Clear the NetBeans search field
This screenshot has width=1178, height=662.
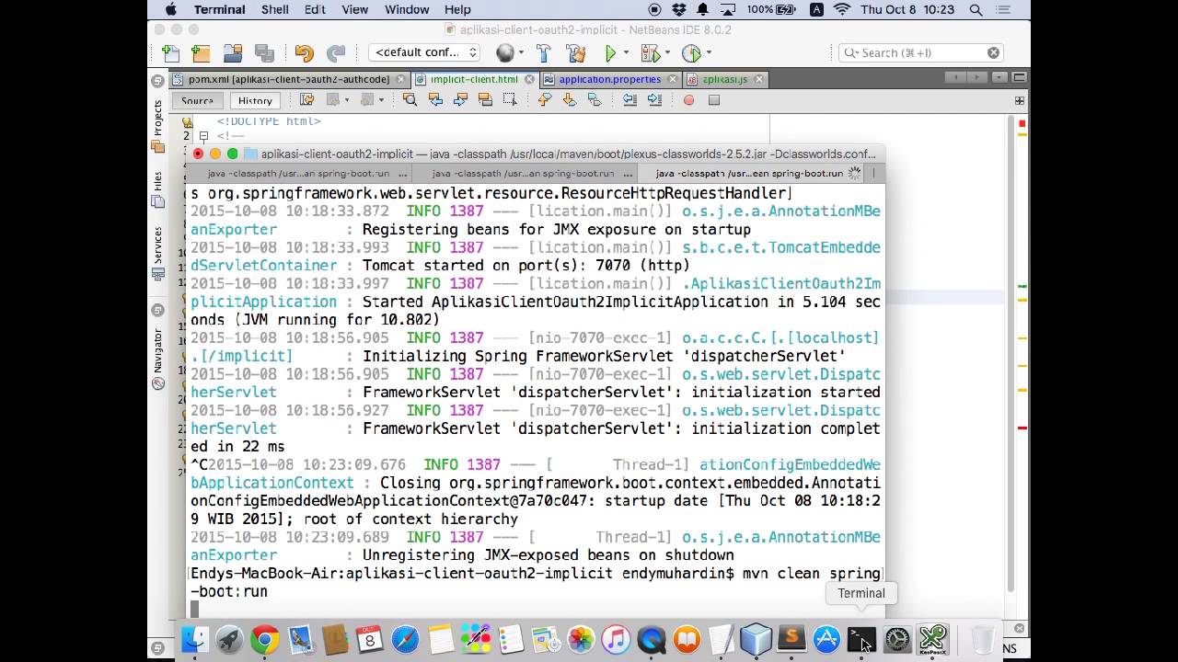[993, 52]
